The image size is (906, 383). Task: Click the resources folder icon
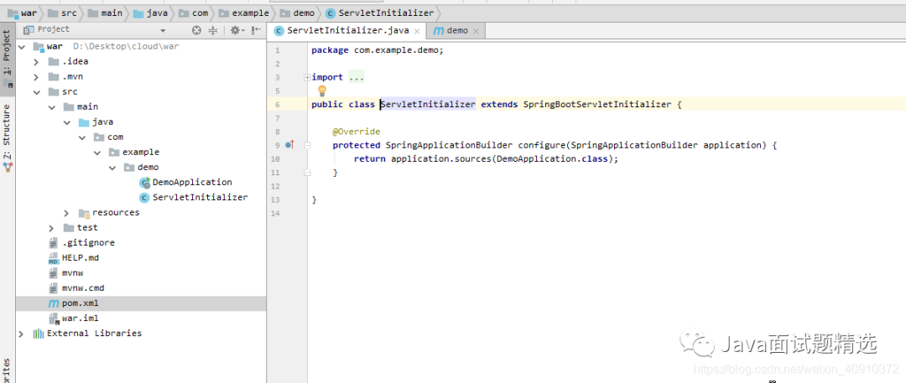pyautogui.click(x=84, y=213)
